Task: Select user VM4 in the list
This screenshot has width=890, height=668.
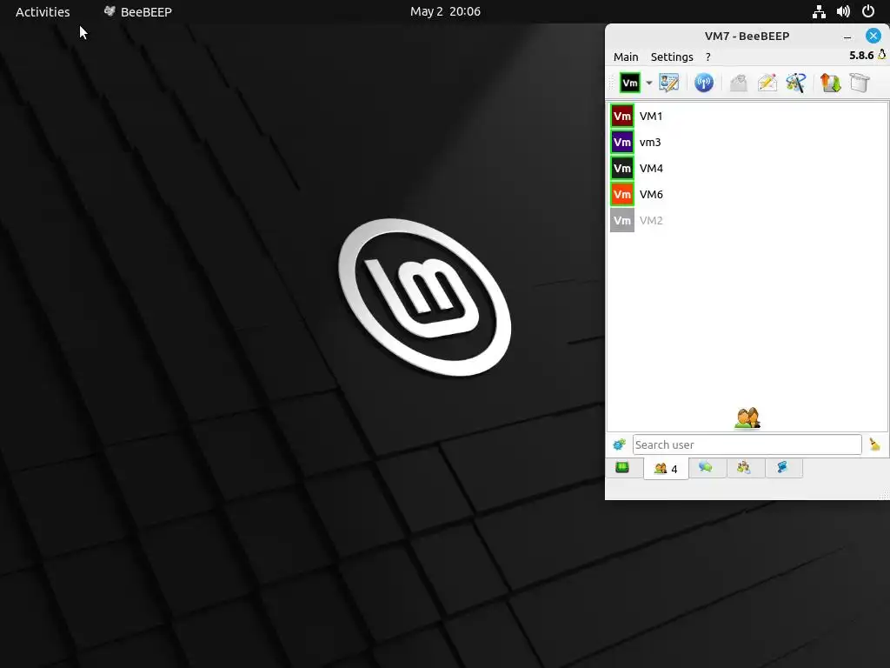Action: pos(747,168)
